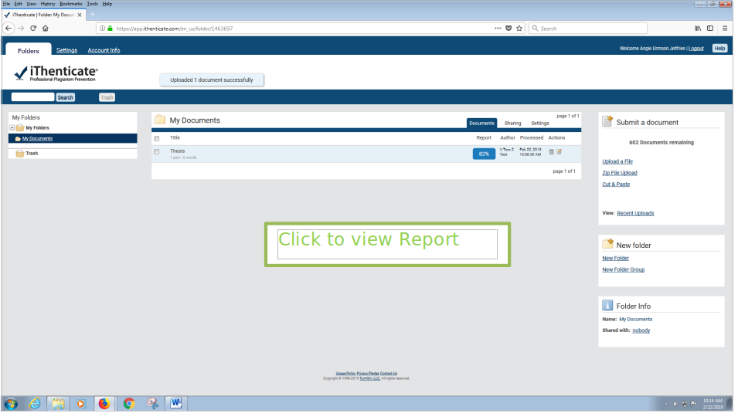This screenshot has height=413, width=738.
Task: Select the Trash folder in sidebar
Action: 32,154
